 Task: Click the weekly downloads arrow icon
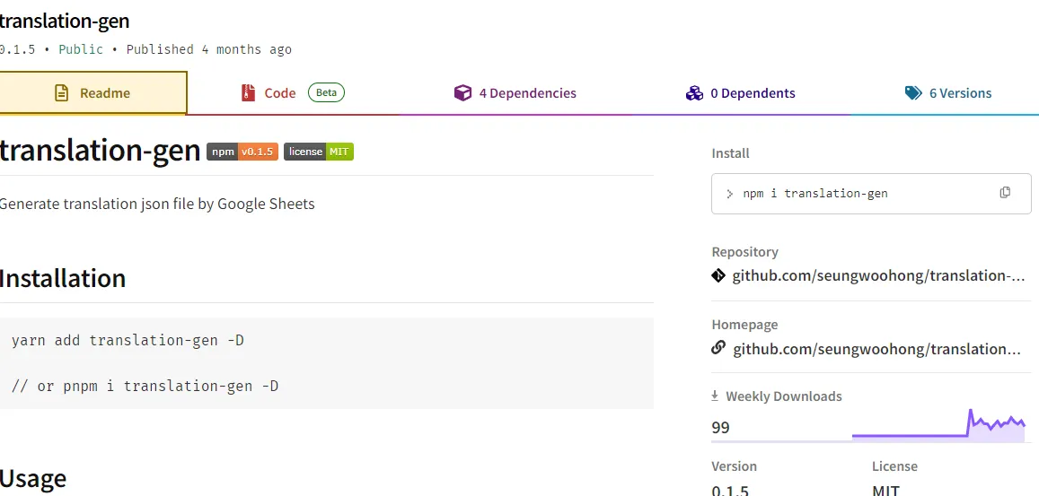[715, 396]
